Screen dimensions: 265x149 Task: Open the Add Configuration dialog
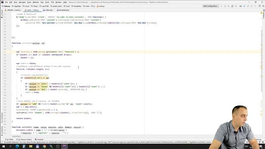[x=211, y=6]
